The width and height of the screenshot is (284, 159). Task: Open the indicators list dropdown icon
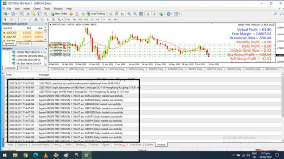[x=162, y=14]
